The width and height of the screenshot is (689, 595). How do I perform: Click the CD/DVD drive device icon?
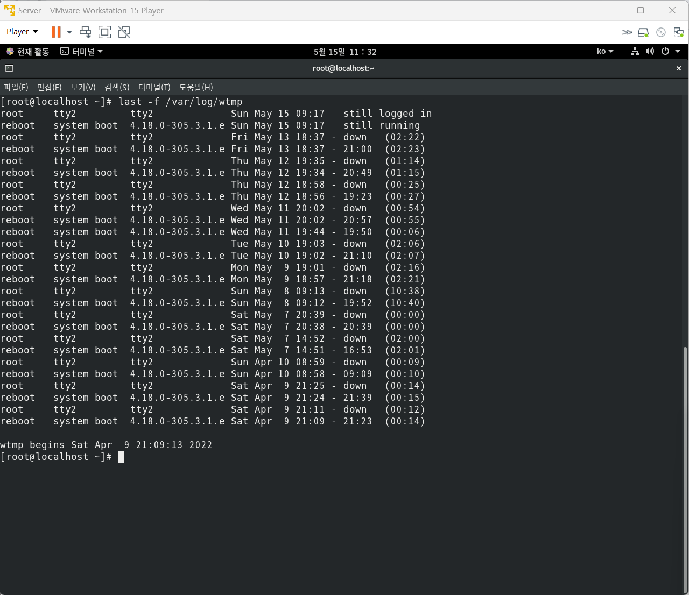click(661, 32)
